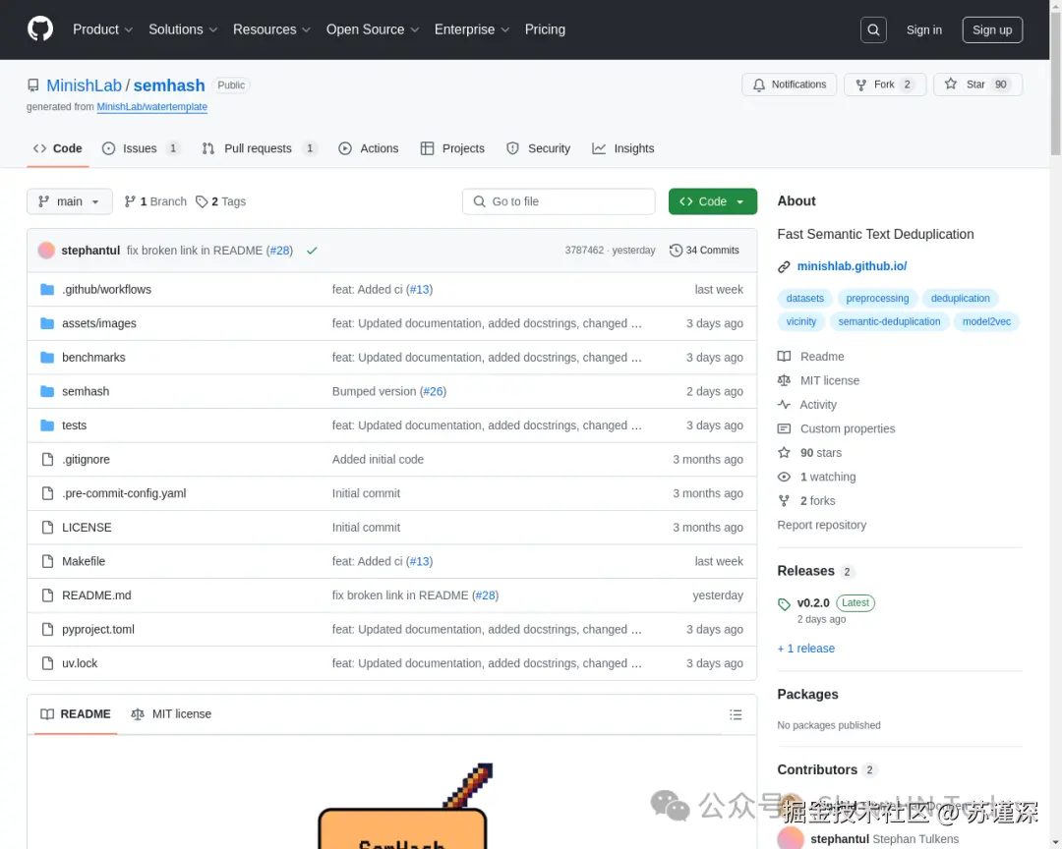Viewport: 1062px width, 849px height.
Task: Click the Go to file search field
Action: pyautogui.click(x=559, y=201)
